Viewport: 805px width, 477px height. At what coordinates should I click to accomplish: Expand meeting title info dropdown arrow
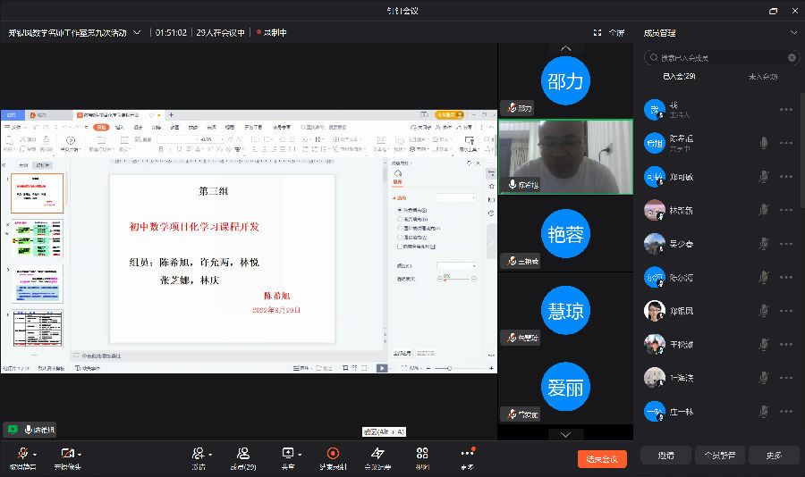pos(137,32)
